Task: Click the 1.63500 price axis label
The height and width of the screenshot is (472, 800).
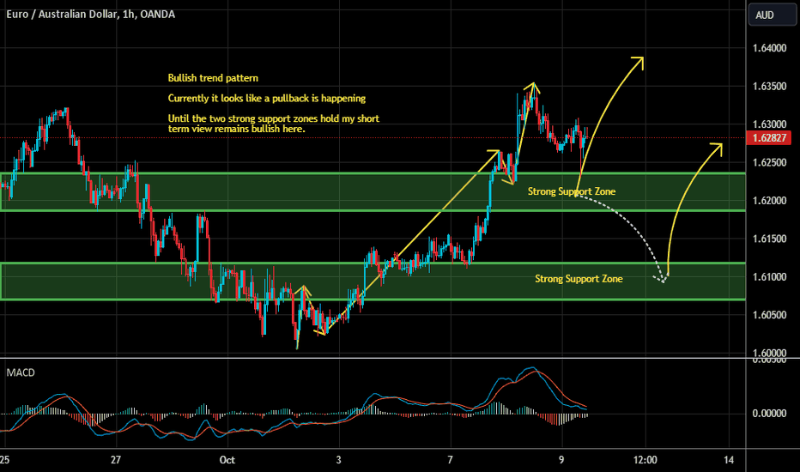Action: coord(769,86)
